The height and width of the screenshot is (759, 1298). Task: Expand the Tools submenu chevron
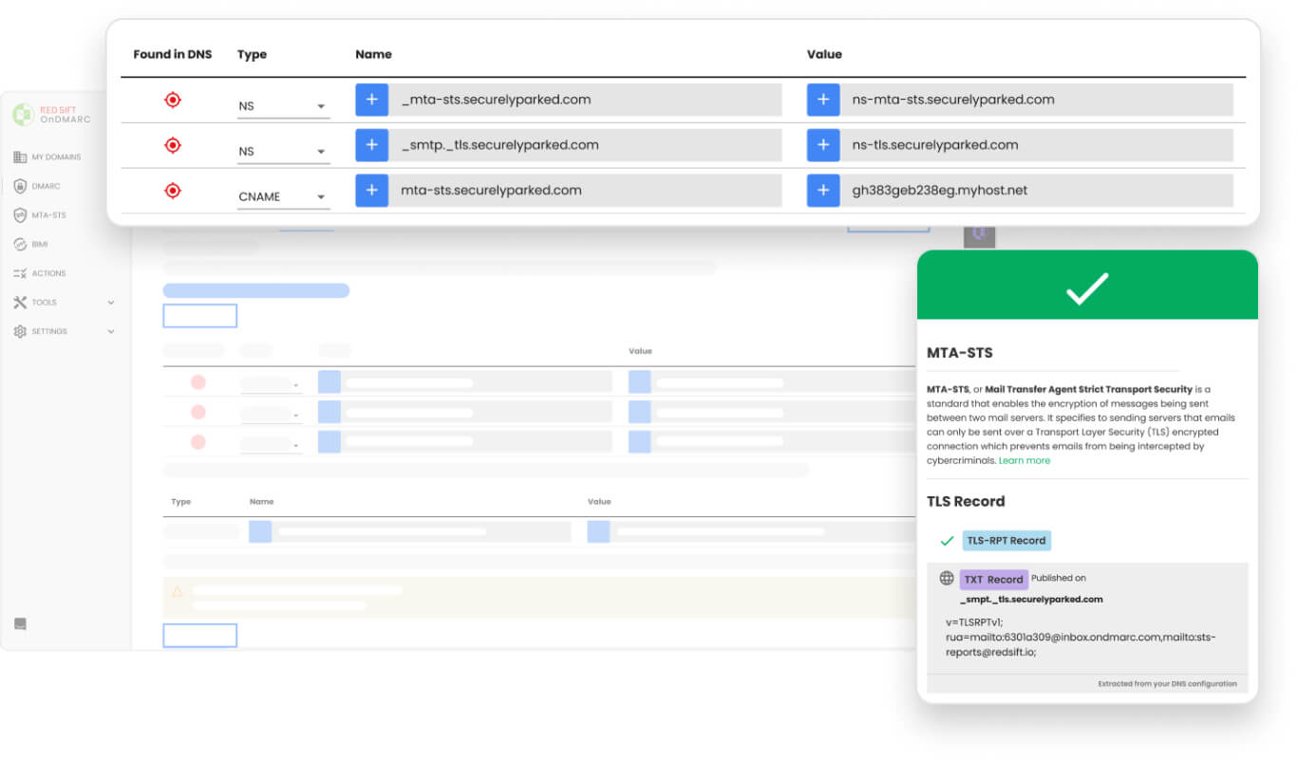(x=111, y=303)
